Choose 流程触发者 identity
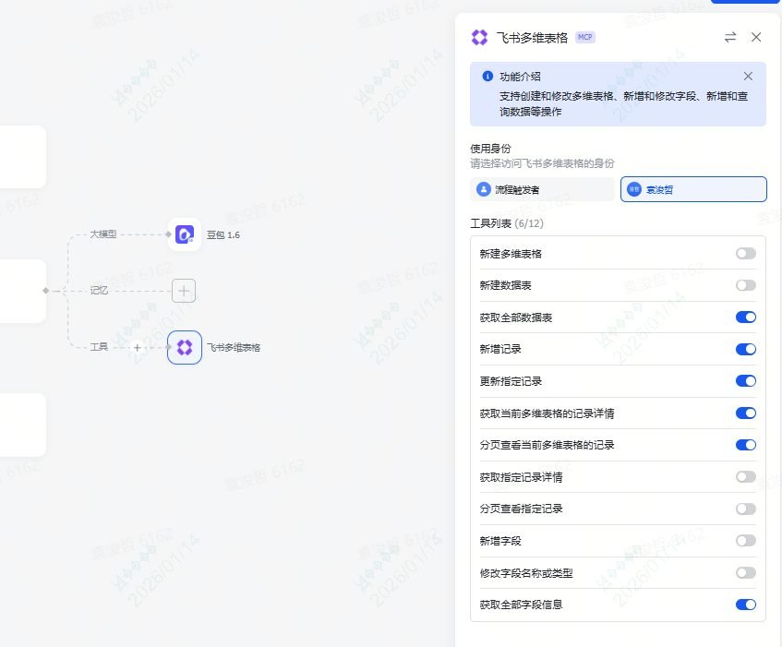The width and height of the screenshot is (782, 647). (x=542, y=189)
